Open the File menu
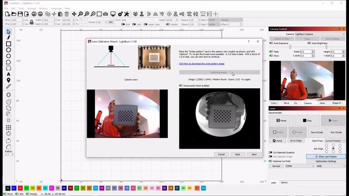Viewport: 349px width, 196px height. pyautogui.click(x=6, y=9)
